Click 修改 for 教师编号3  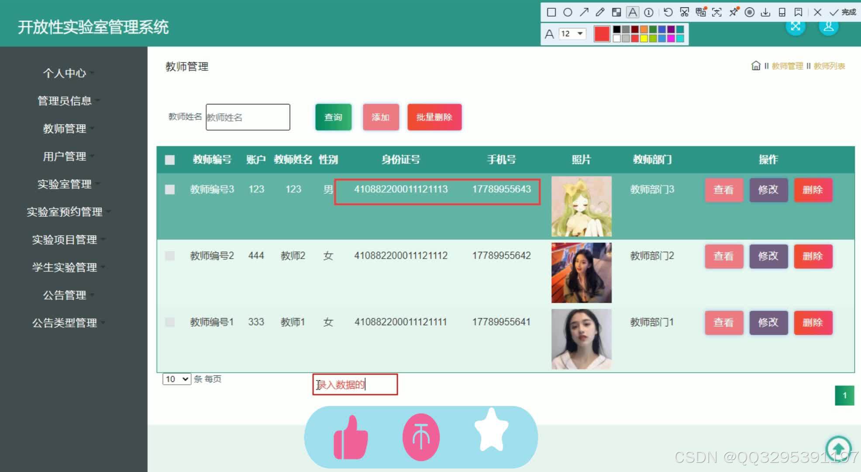[x=768, y=190]
